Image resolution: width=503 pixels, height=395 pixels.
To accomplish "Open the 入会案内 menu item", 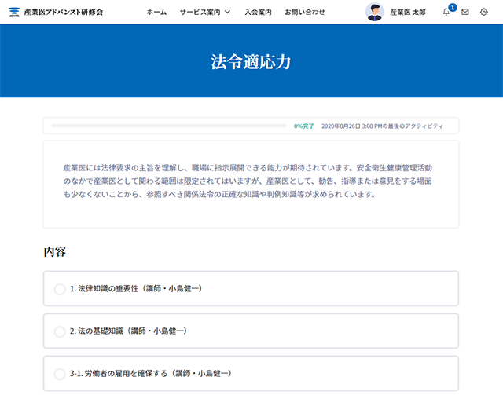I will (258, 13).
